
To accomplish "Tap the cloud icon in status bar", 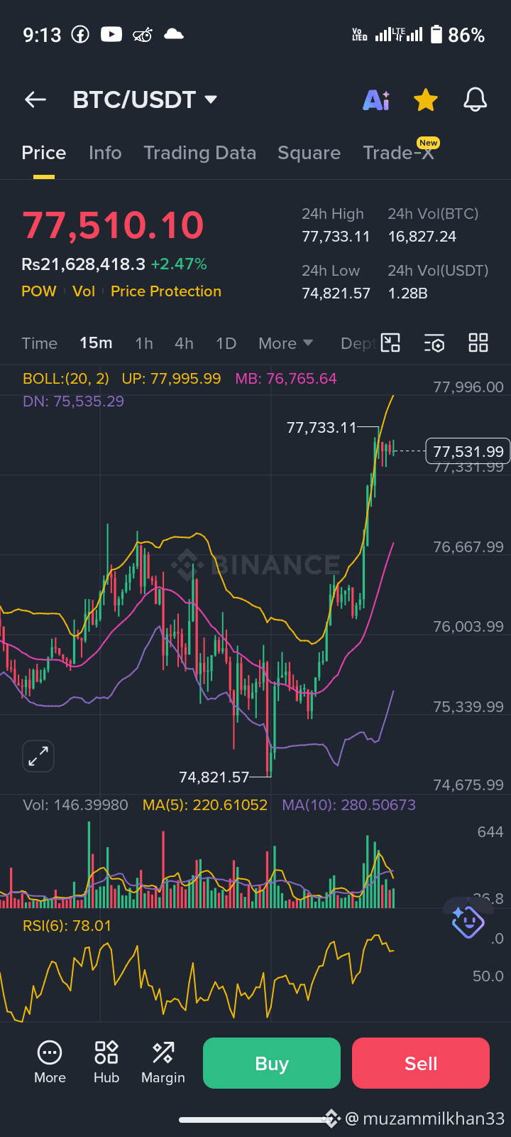I will click(x=174, y=34).
